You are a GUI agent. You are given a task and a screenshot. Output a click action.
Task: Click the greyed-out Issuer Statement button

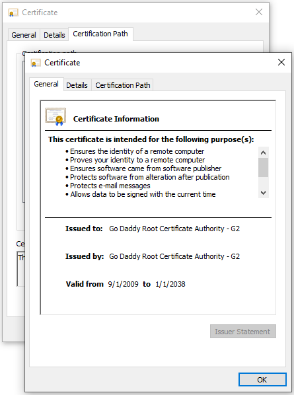pos(243,332)
